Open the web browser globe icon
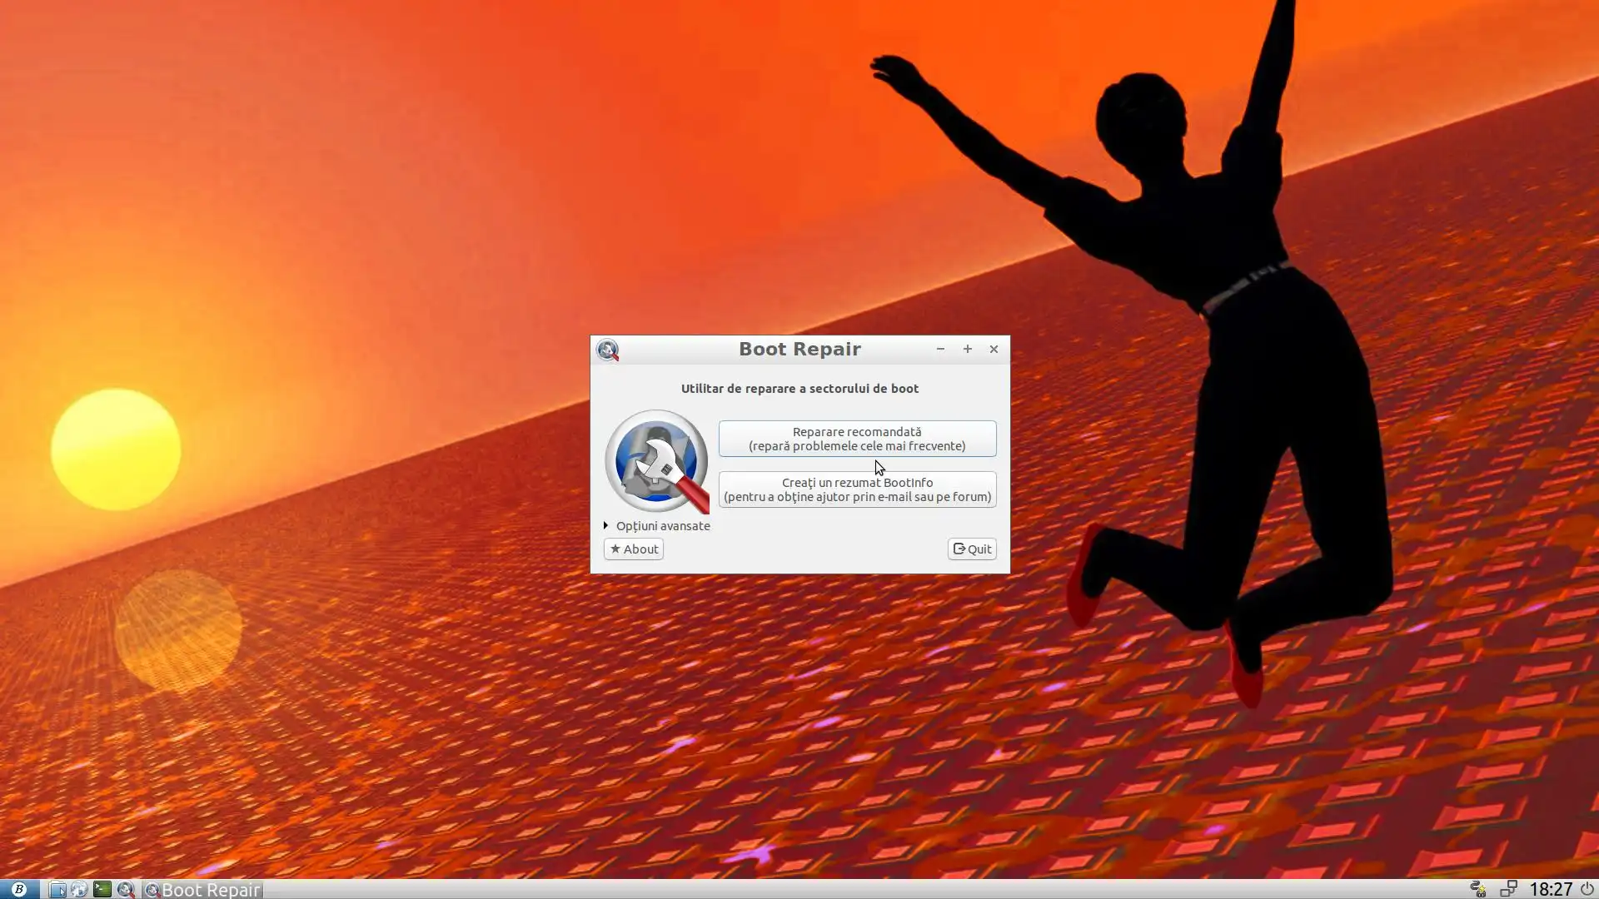The image size is (1599, 899). click(79, 889)
